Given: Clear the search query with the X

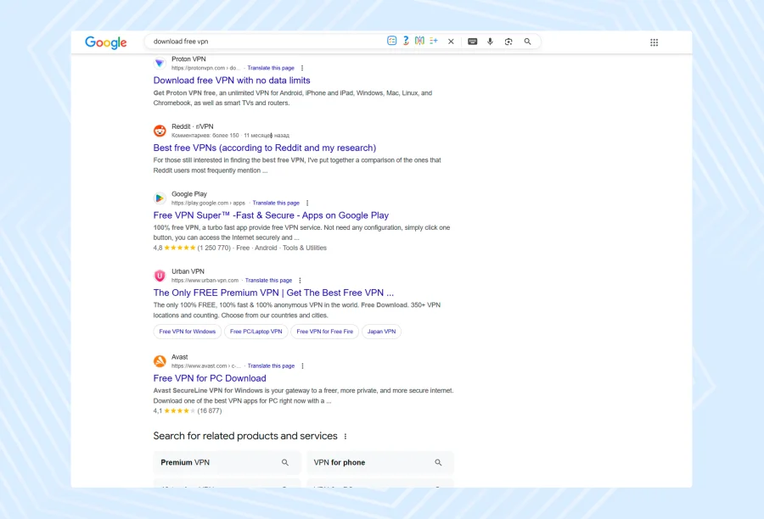Looking at the screenshot, I should (451, 42).
